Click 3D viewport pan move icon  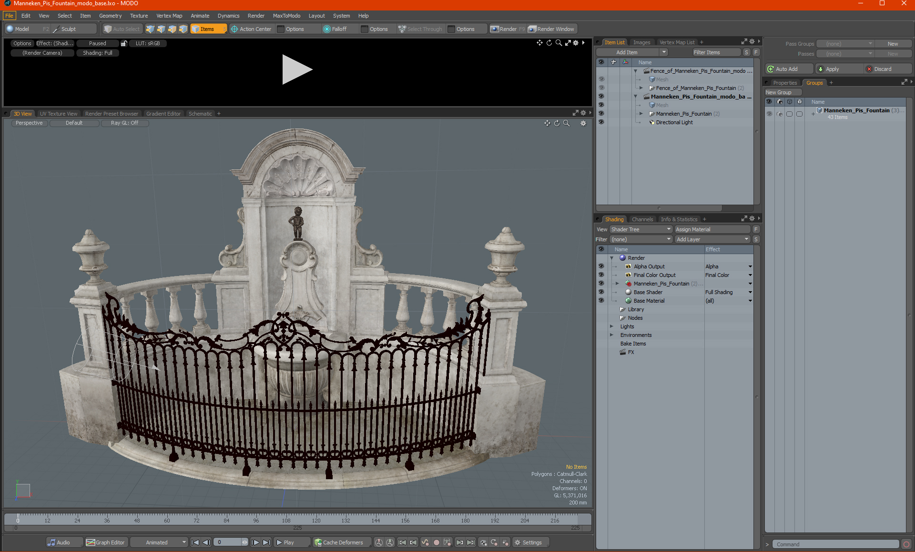(547, 123)
